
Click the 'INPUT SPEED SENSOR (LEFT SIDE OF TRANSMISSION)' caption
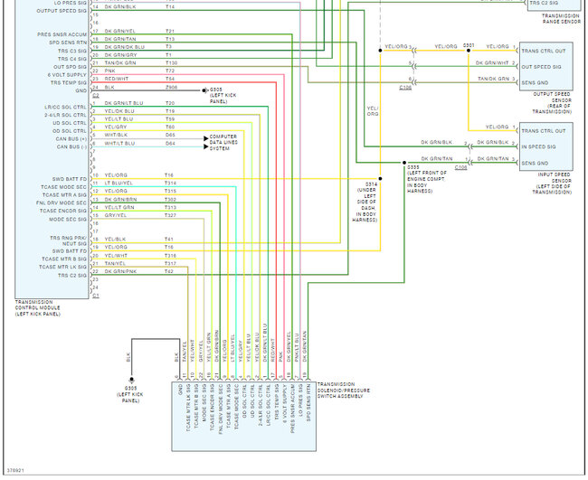552,184
